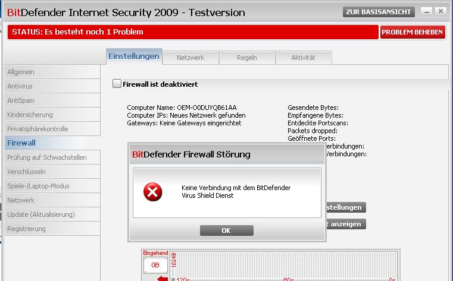Switch to the Aktivität tab
This screenshot has height=281, width=453.
(x=304, y=58)
